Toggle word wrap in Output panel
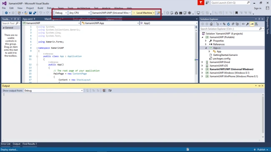This screenshot has height=152, width=271. 110,90
